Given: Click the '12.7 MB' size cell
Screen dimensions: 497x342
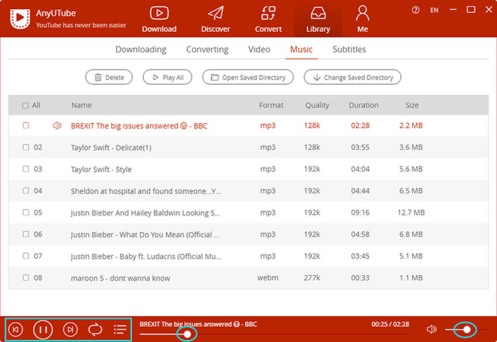Looking at the screenshot, I should [x=411, y=212].
